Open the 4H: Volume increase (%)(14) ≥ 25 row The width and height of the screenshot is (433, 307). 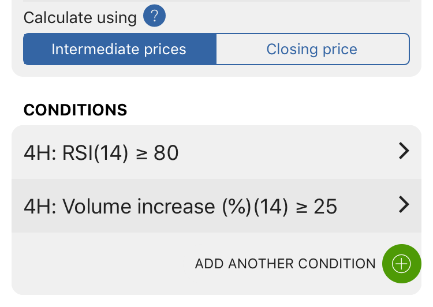216,205
